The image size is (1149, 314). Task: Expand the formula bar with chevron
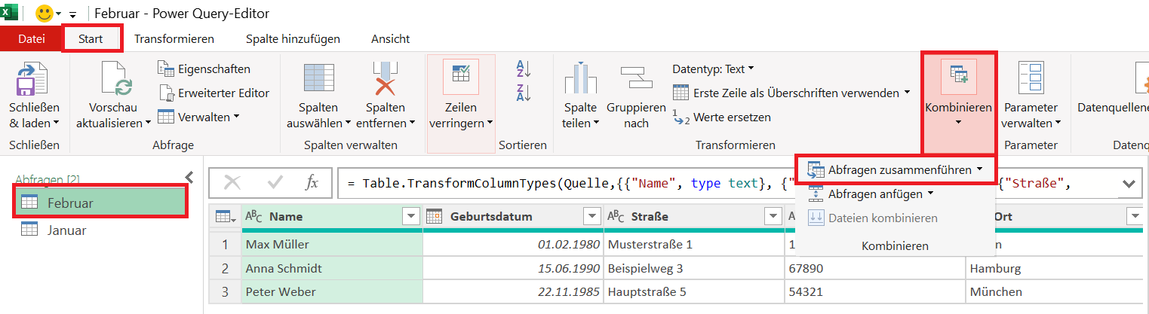(1129, 183)
